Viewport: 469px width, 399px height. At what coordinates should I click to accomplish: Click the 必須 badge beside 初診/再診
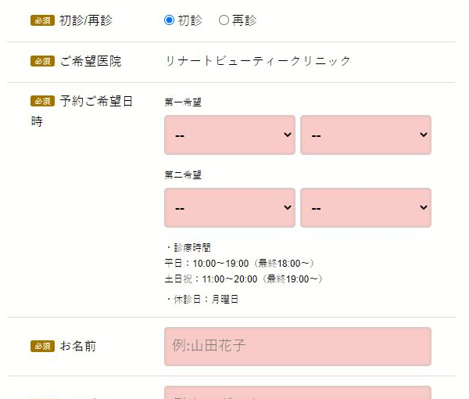pyautogui.click(x=42, y=20)
